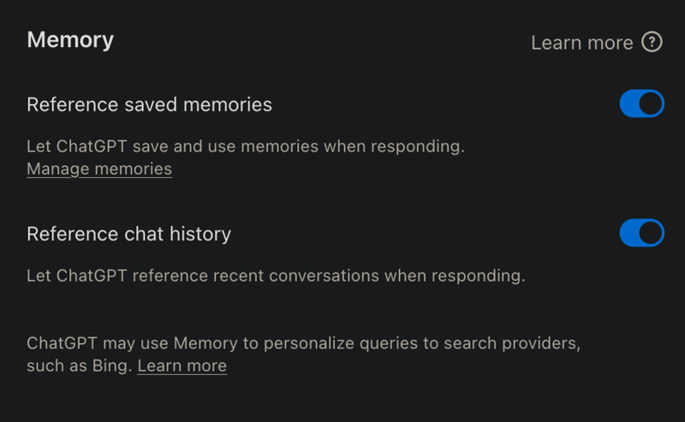685x422 pixels.
Task: Click the Memory section heading
Action: click(70, 39)
